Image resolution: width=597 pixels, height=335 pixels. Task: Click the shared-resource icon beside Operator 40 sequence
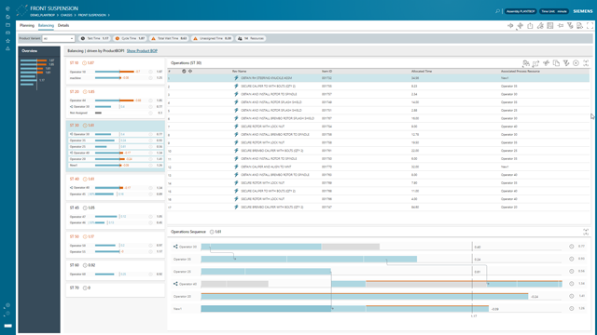(175, 284)
